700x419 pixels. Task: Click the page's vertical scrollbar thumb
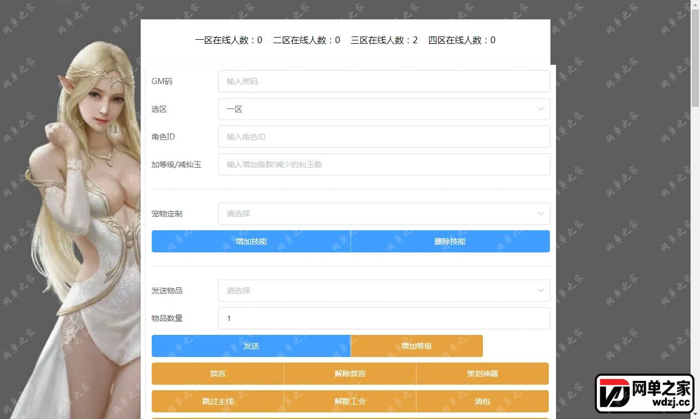coord(695,58)
